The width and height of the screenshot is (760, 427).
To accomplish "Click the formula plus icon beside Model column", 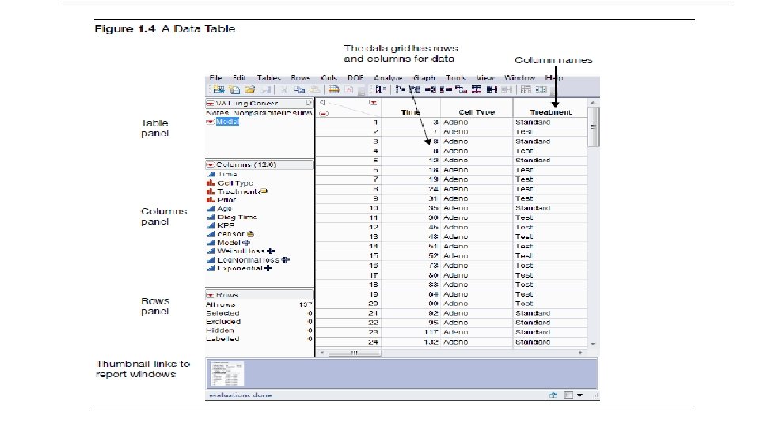I will [x=246, y=243].
